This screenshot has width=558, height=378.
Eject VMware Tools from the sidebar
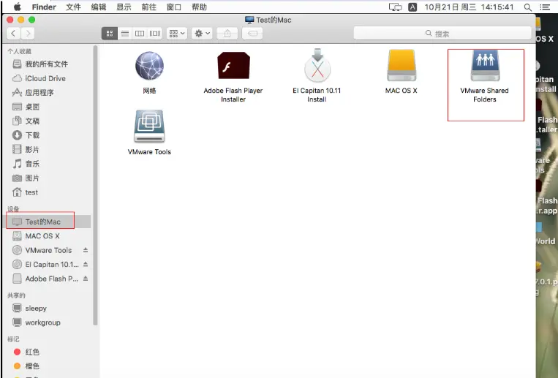86,250
